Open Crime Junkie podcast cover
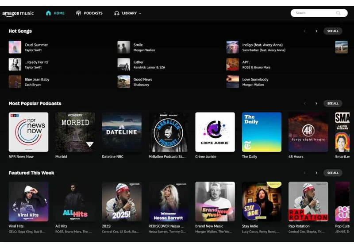The image size is (354, 248). click(x=215, y=132)
